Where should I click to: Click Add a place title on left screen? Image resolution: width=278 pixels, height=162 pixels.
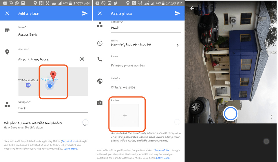pos(29,14)
